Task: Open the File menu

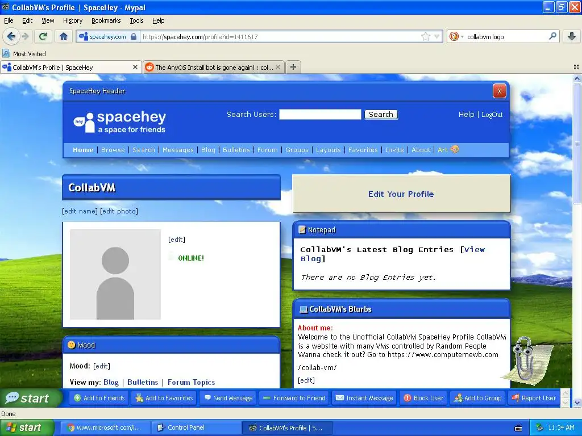Action: coord(9,20)
